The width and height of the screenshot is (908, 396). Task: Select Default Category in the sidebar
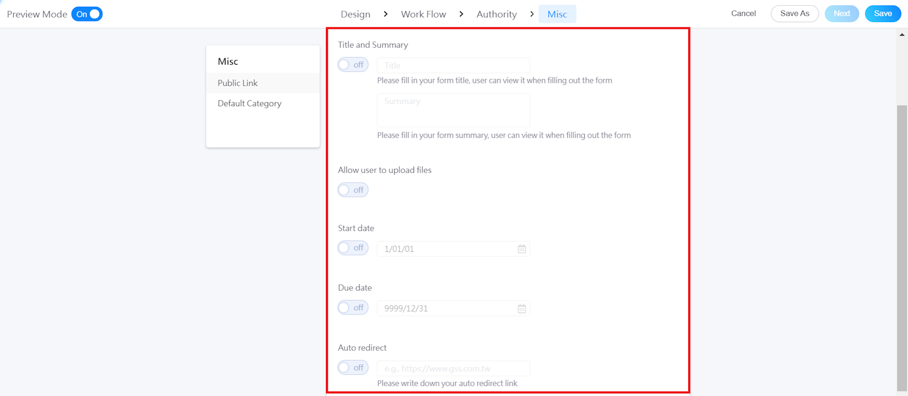(249, 103)
